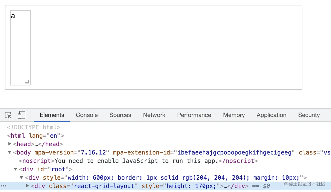Open the more options menu at bottom left
This screenshot has width=331, height=192.
tap(4, 186)
